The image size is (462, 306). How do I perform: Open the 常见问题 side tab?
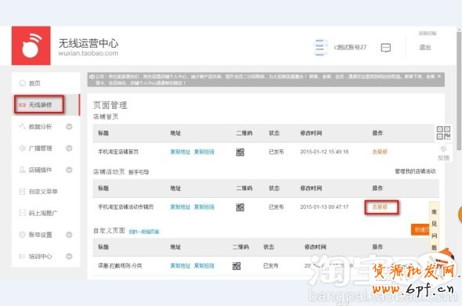pyautogui.click(x=434, y=229)
